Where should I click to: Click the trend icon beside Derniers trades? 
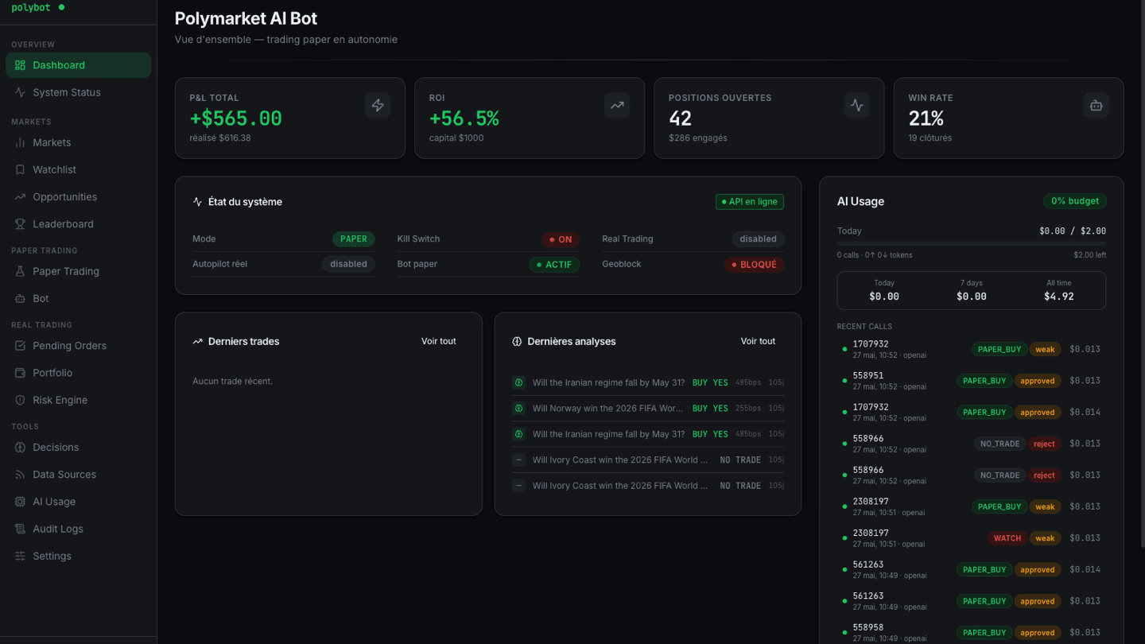(x=197, y=341)
